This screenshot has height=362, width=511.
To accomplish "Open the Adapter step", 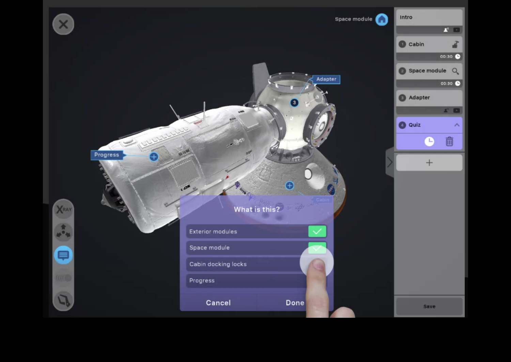I will click(429, 98).
